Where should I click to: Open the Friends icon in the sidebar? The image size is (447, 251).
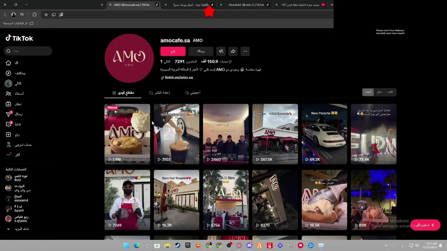pyautogui.click(x=8, y=94)
